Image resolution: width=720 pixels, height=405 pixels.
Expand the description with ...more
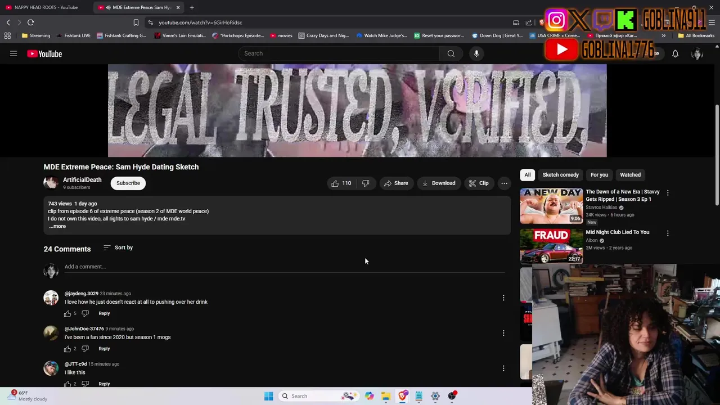(57, 226)
